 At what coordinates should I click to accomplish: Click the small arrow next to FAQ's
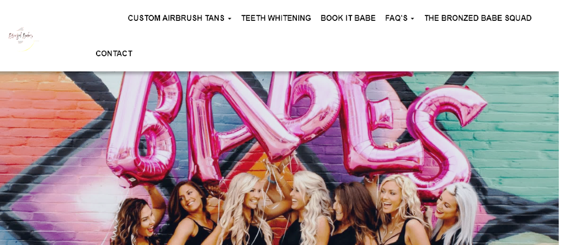tap(412, 19)
